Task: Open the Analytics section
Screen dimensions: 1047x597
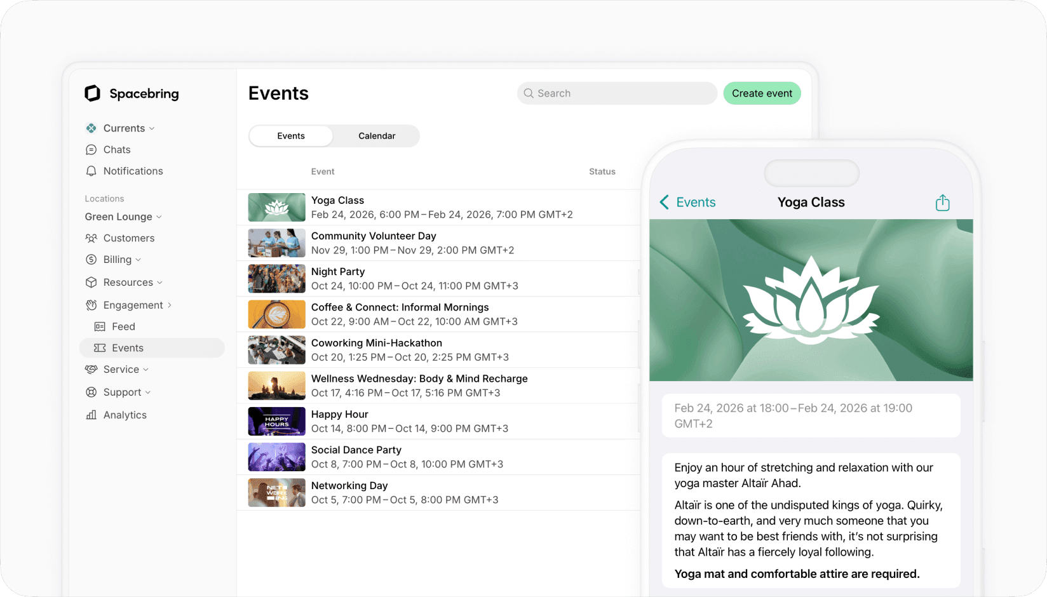Action: [125, 415]
